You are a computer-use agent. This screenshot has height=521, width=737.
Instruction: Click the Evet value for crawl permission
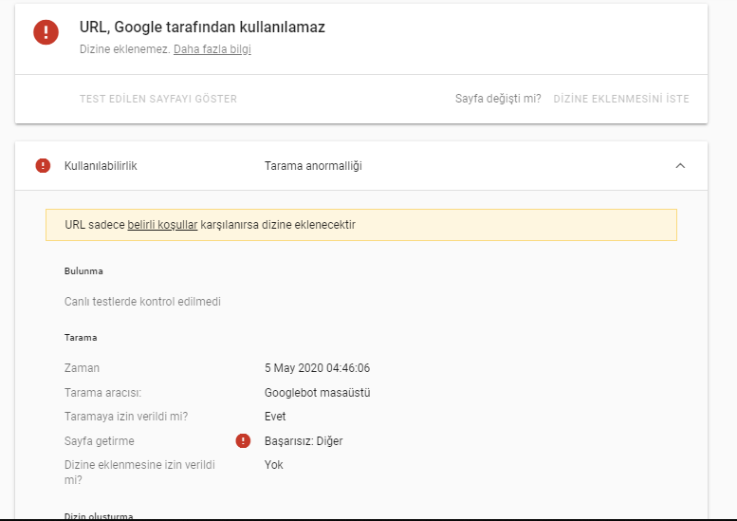point(275,417)
